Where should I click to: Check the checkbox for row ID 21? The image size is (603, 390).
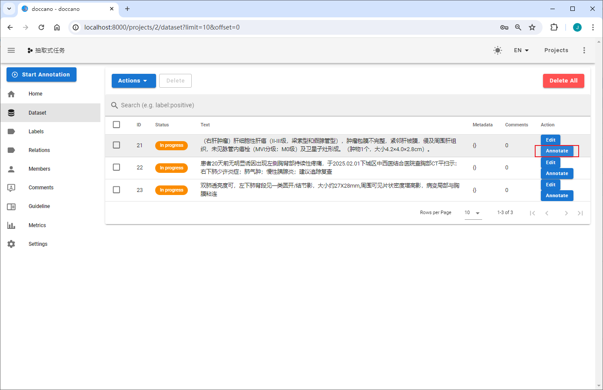tap(117, 145)
